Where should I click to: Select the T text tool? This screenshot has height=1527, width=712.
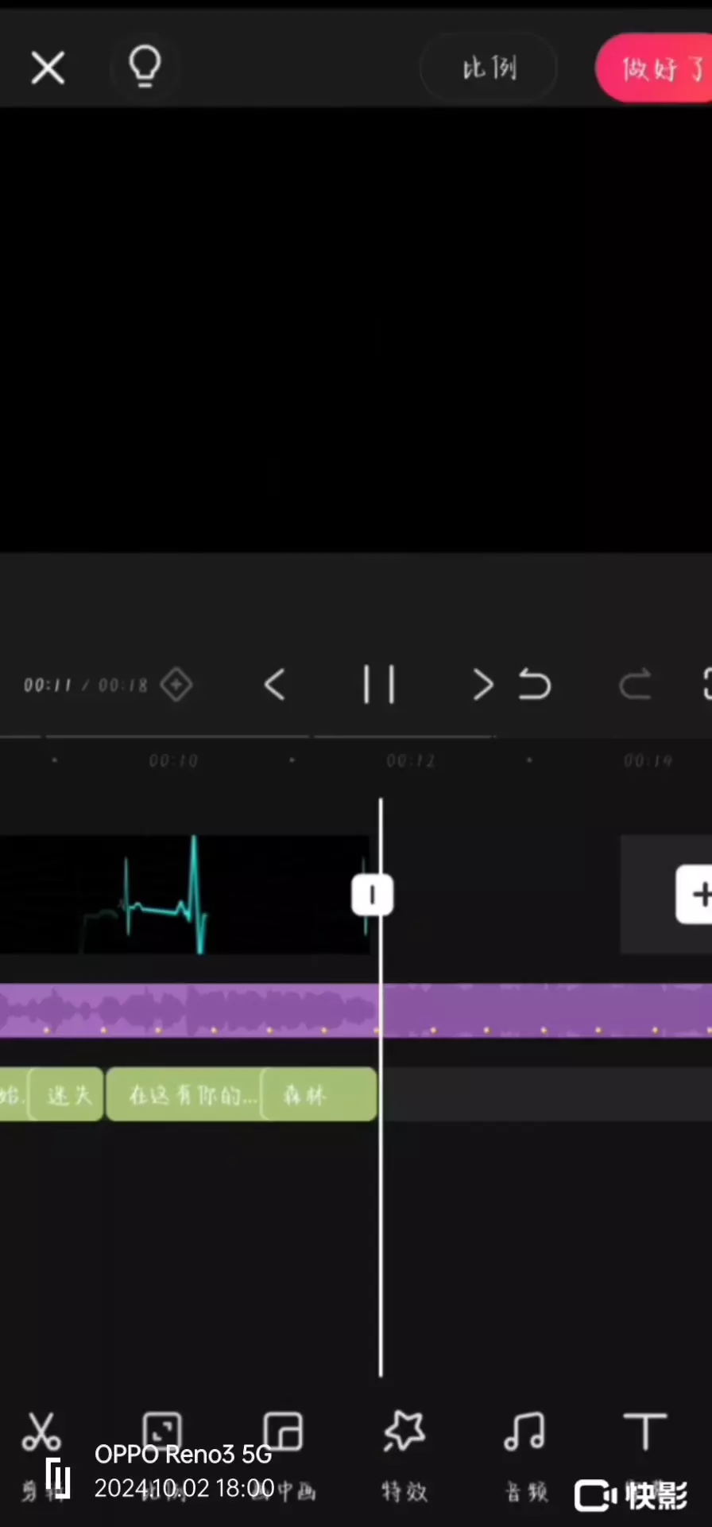[x=644, y=1432]
